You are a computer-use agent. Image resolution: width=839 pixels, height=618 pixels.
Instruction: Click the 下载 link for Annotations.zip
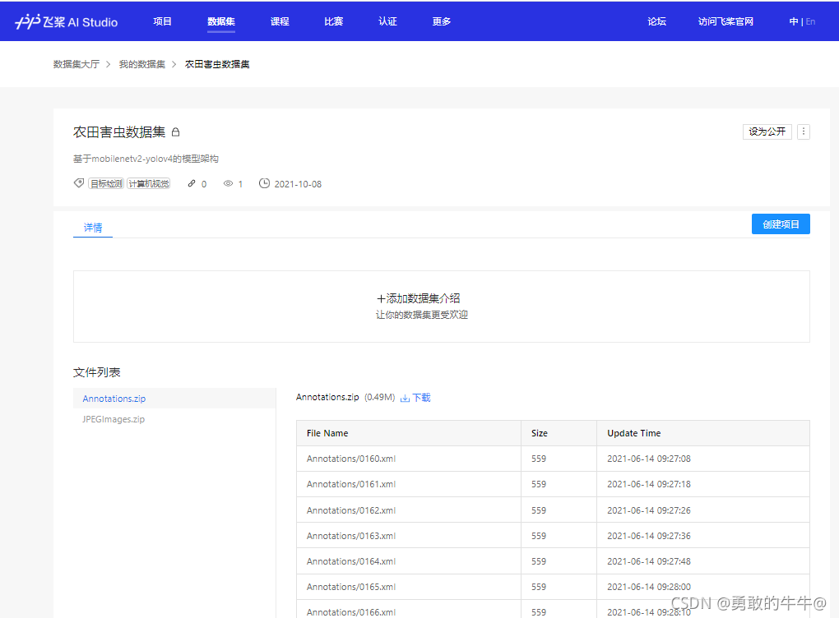tap(421, 398)
